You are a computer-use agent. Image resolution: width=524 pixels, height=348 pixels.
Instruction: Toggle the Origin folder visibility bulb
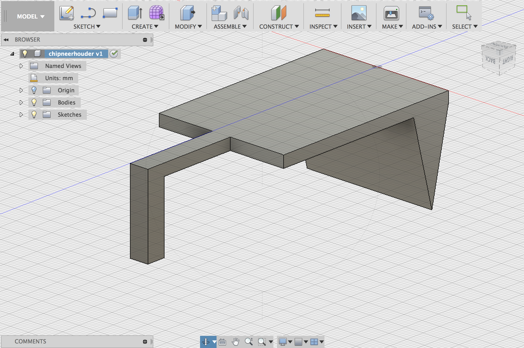pos(34,90)
